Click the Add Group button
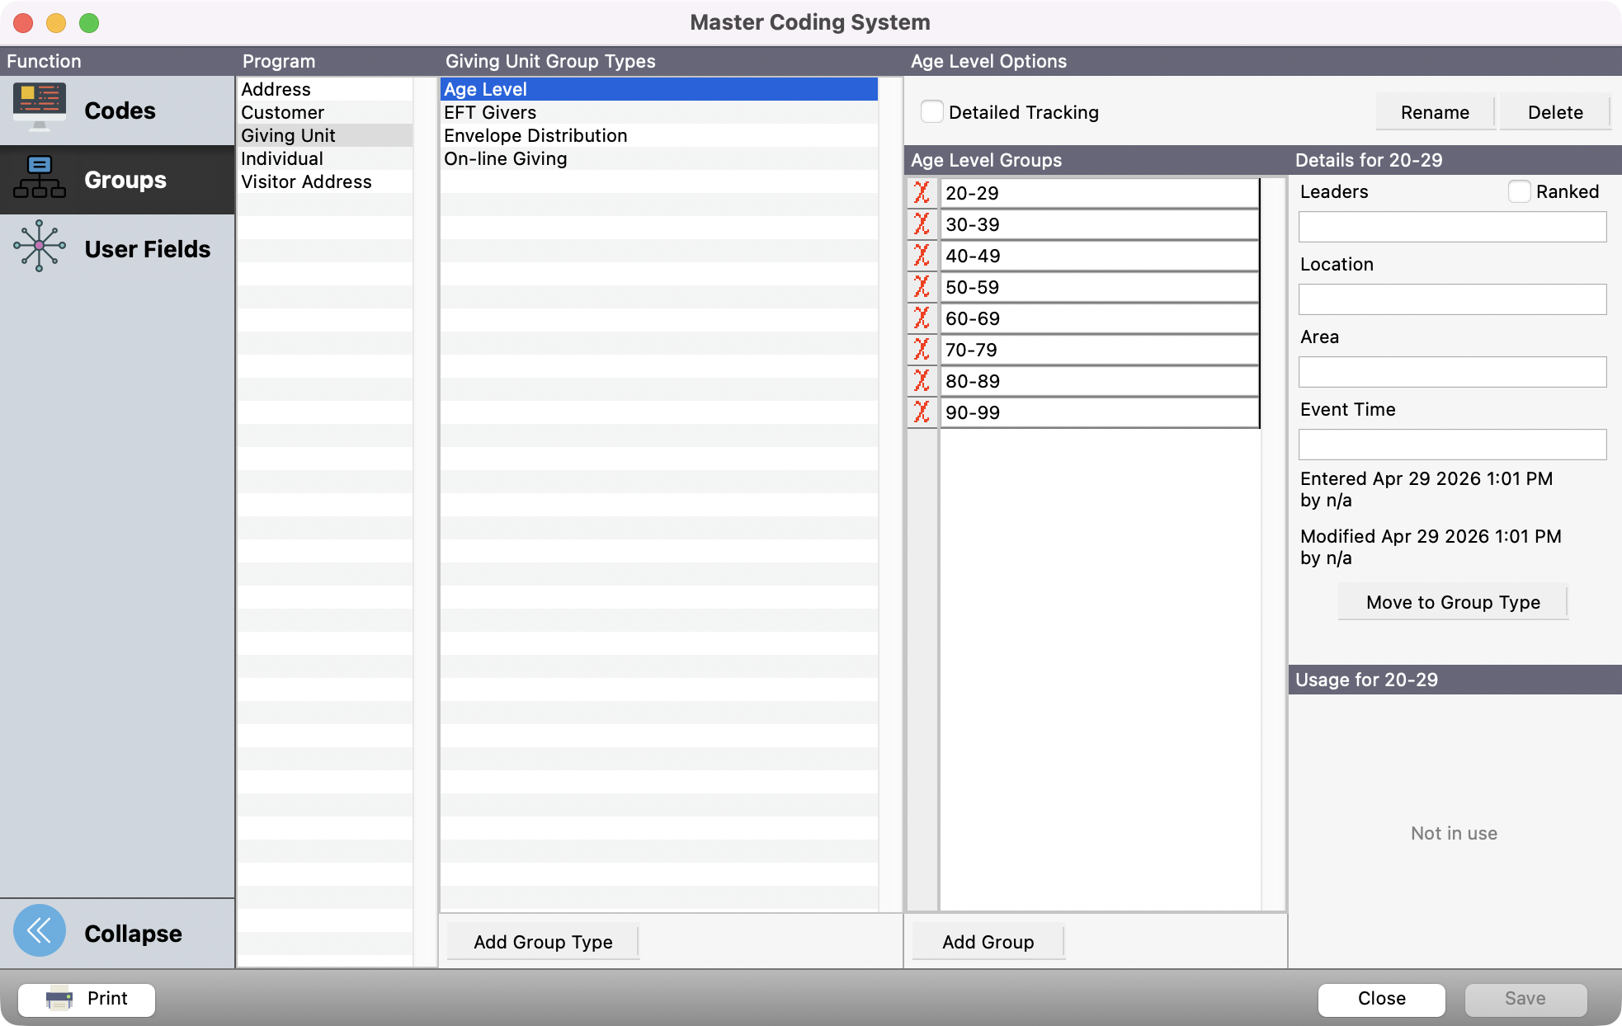This screenshot has width=1622, height=1026. [x=988, y=942]
